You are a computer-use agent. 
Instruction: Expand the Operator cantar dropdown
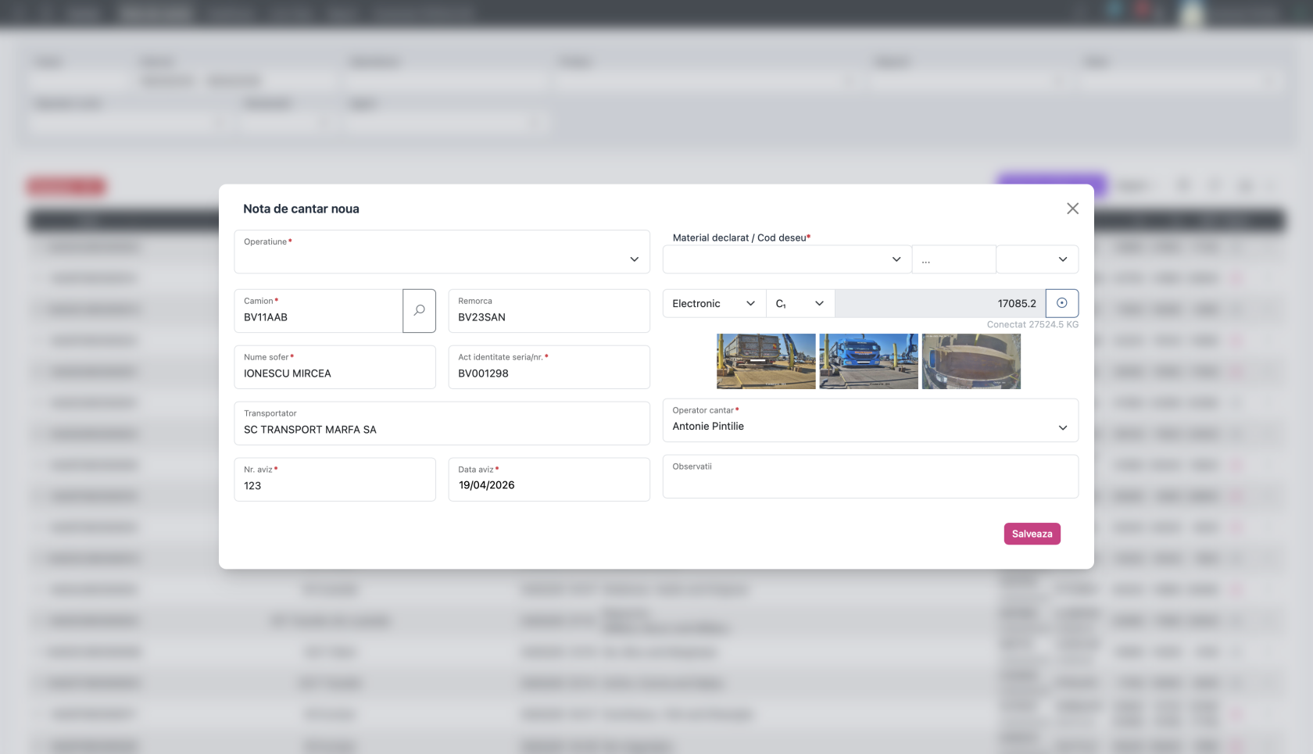pos(871,420)
